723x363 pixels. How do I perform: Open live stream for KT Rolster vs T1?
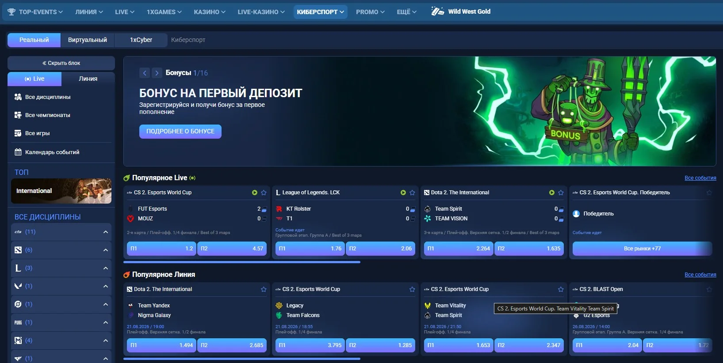coord(403,193)
